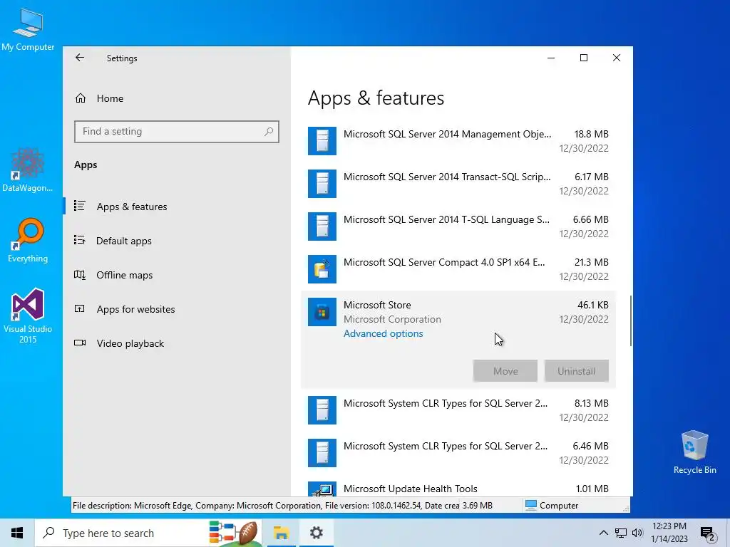Go back using the Settings back arrow
Screen dimensions: 730x547
[x=80, y=58]
